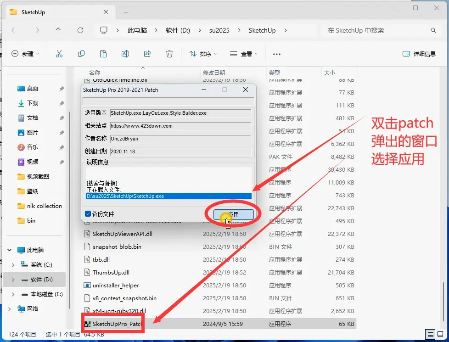Click the Share icon in toolbar
The image size is (449, 342).
point(147,54)
